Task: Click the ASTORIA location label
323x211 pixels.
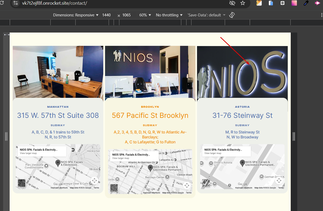Action: (x=242, y=107)
